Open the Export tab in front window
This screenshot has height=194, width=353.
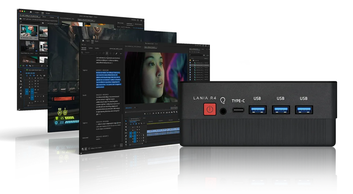97,41
